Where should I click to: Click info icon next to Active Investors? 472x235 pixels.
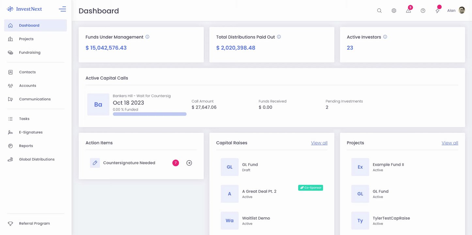point(385,37)
